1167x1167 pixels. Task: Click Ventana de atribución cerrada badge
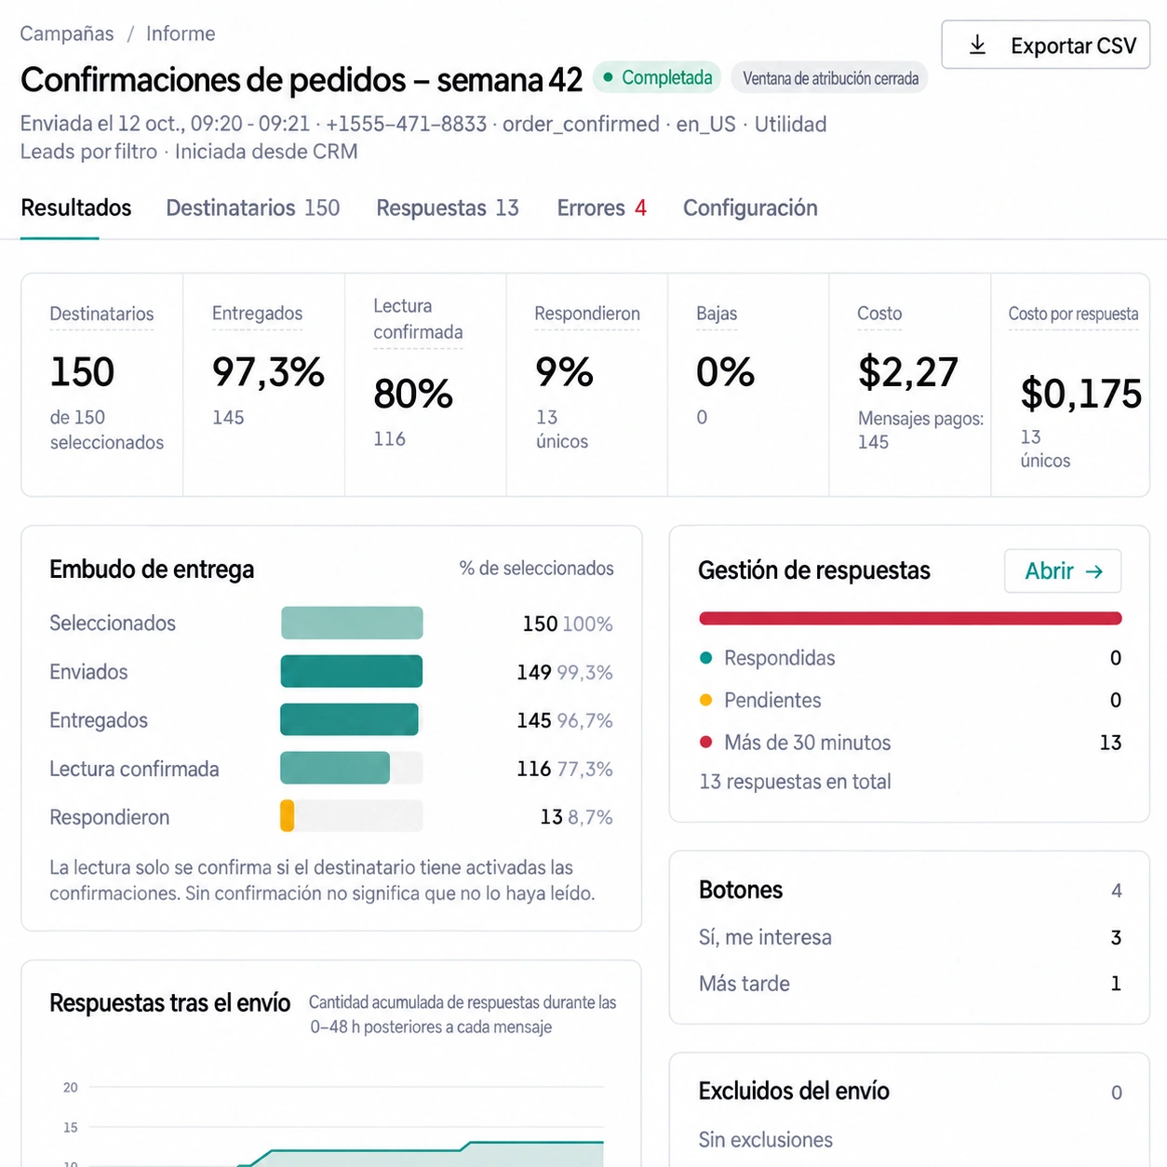[830, 78]
